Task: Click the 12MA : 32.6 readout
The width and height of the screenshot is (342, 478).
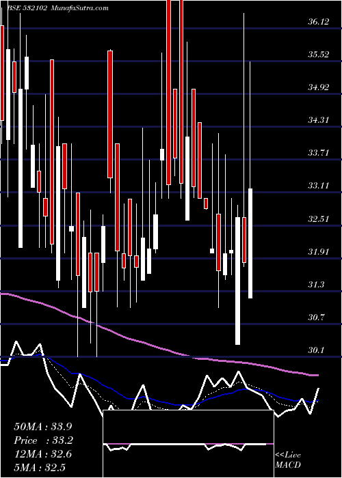Action: tap(43, 454)
